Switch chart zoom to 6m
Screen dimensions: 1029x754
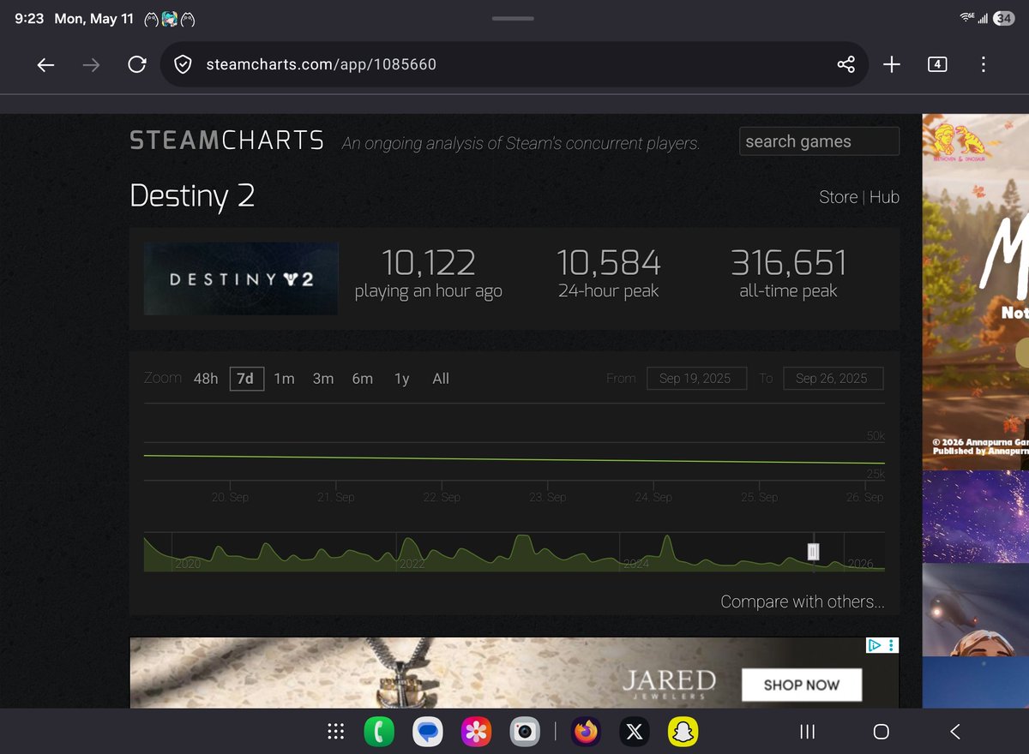coord(363,379)
